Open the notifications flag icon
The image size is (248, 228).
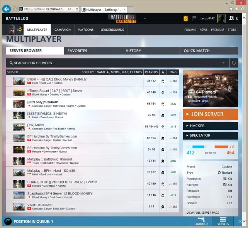point(194,18)
